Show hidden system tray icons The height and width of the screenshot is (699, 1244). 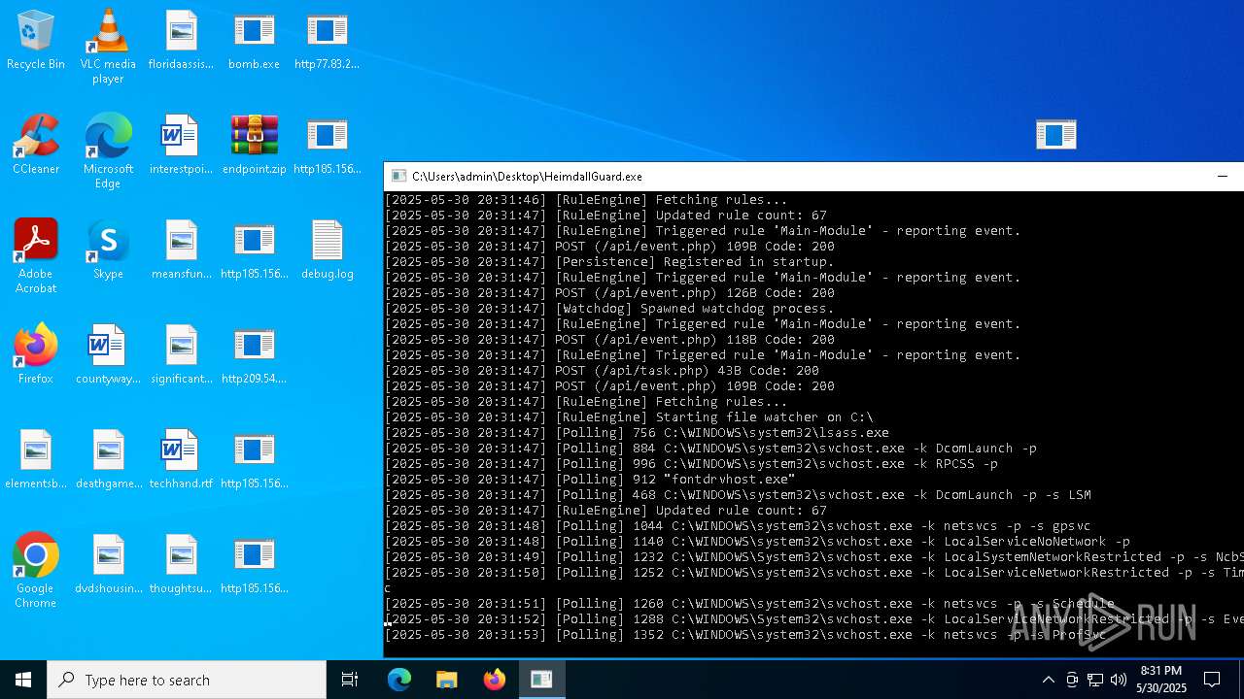[x=1048, y=680]
